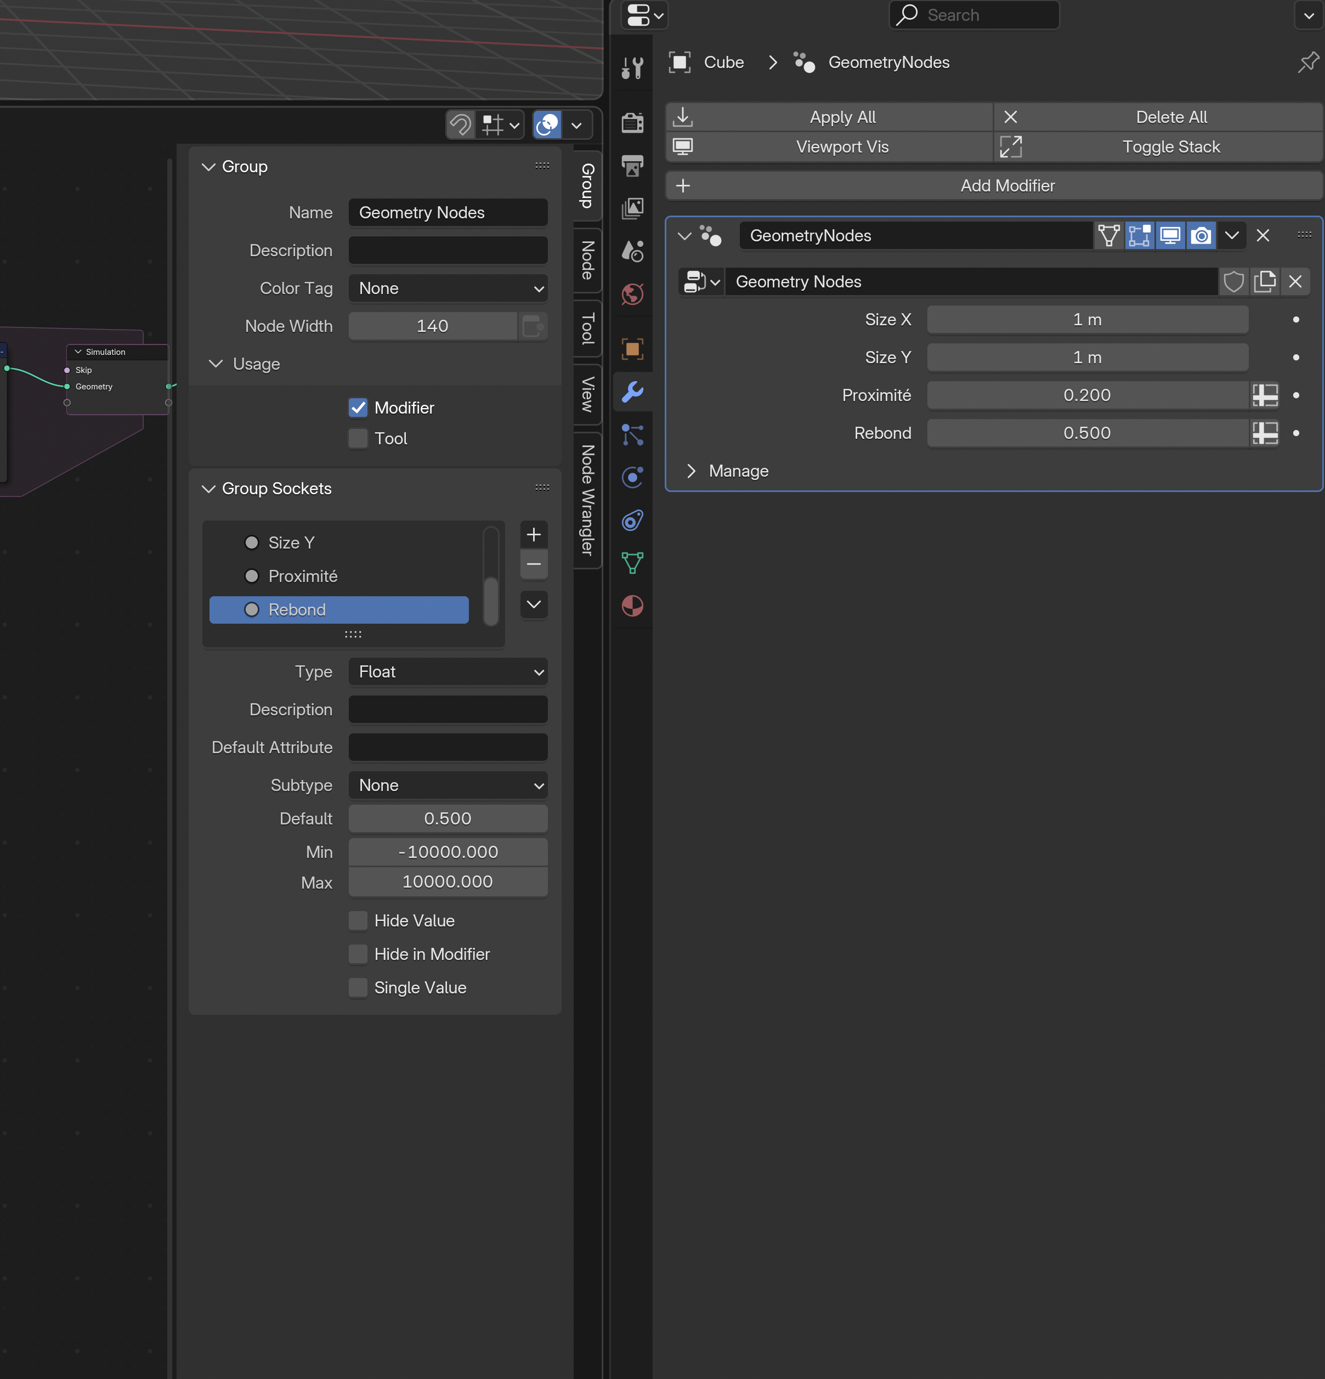Open the Physics properties tab icon

pyautogui.click(x=632, y=478)
